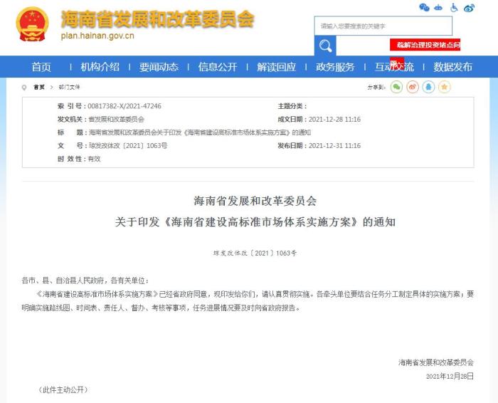Image resolution: width=498 pixels, height=403 pixels.
Task: Open the 数据发布 navigation item
Action: 453,67
